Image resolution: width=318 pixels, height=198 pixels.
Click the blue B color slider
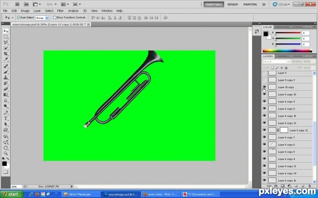288,44
